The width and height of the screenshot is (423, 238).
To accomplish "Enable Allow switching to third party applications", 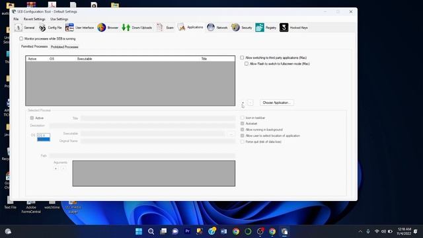I will (242, 58).
